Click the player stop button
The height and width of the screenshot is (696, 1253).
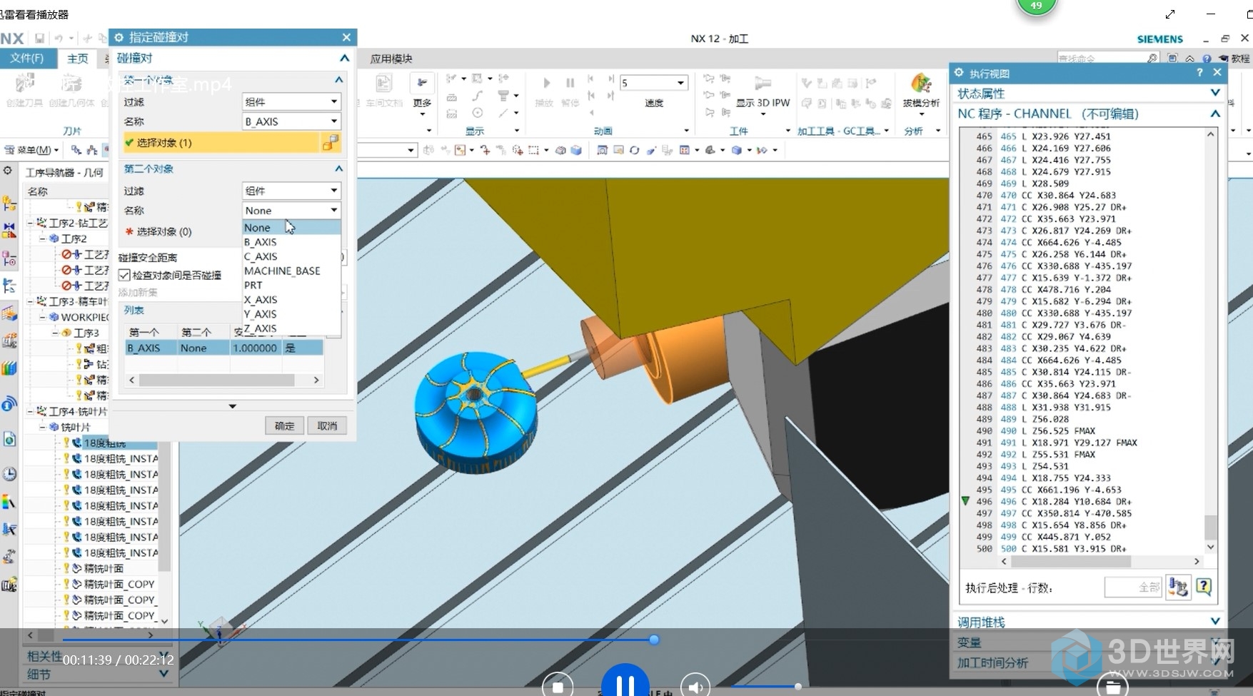click(x=558, y=687)
